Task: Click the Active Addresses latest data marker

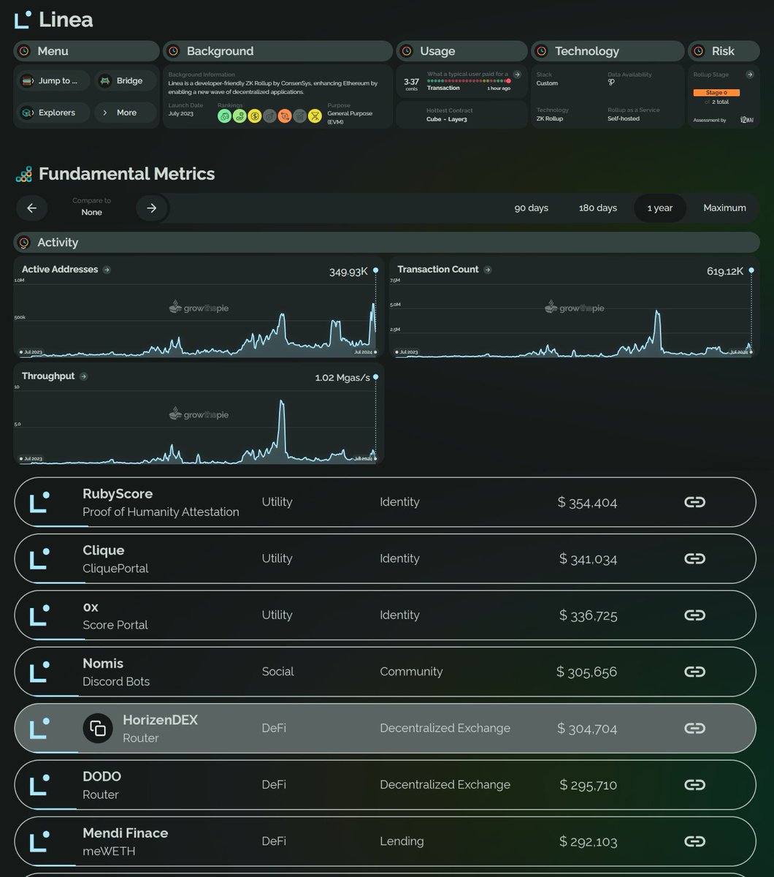Action: (x=376, y=270)
